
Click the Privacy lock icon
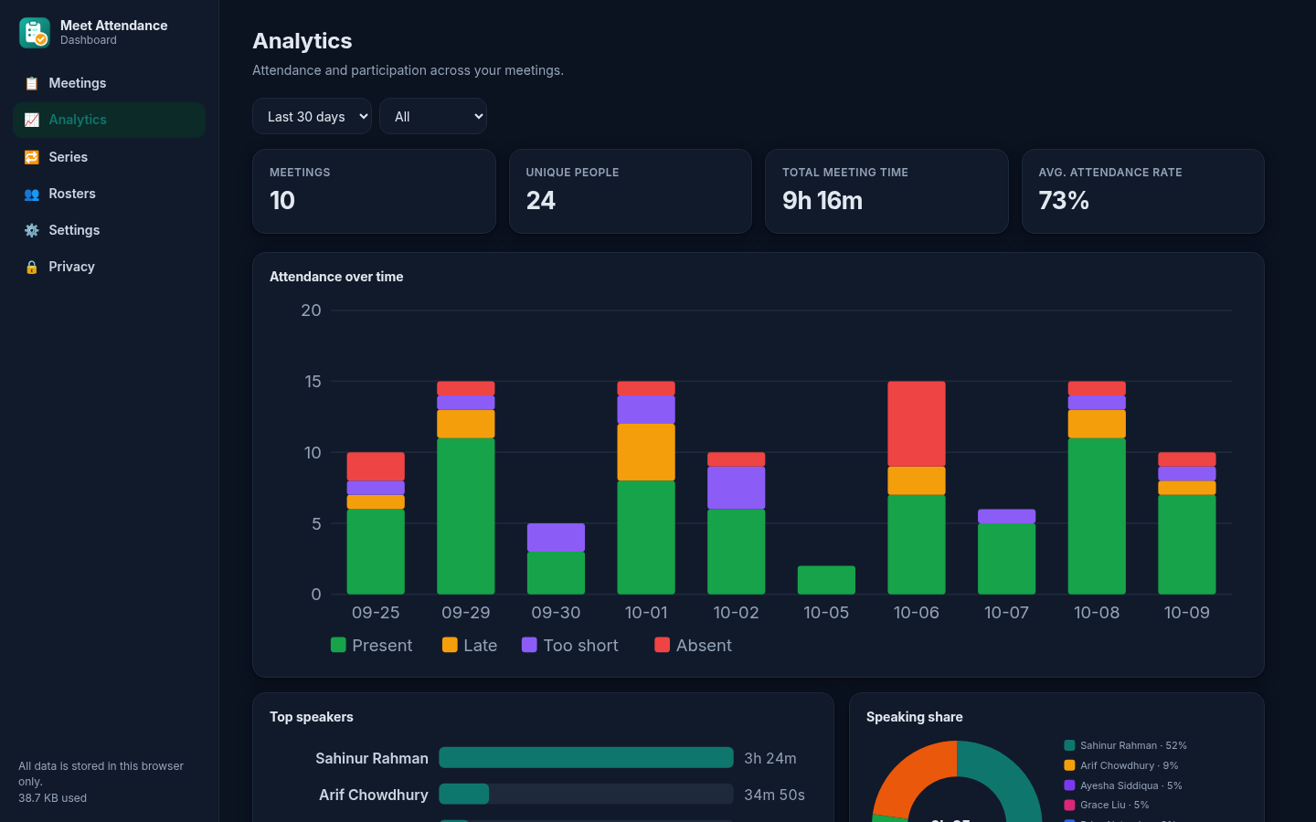[31, 267]
